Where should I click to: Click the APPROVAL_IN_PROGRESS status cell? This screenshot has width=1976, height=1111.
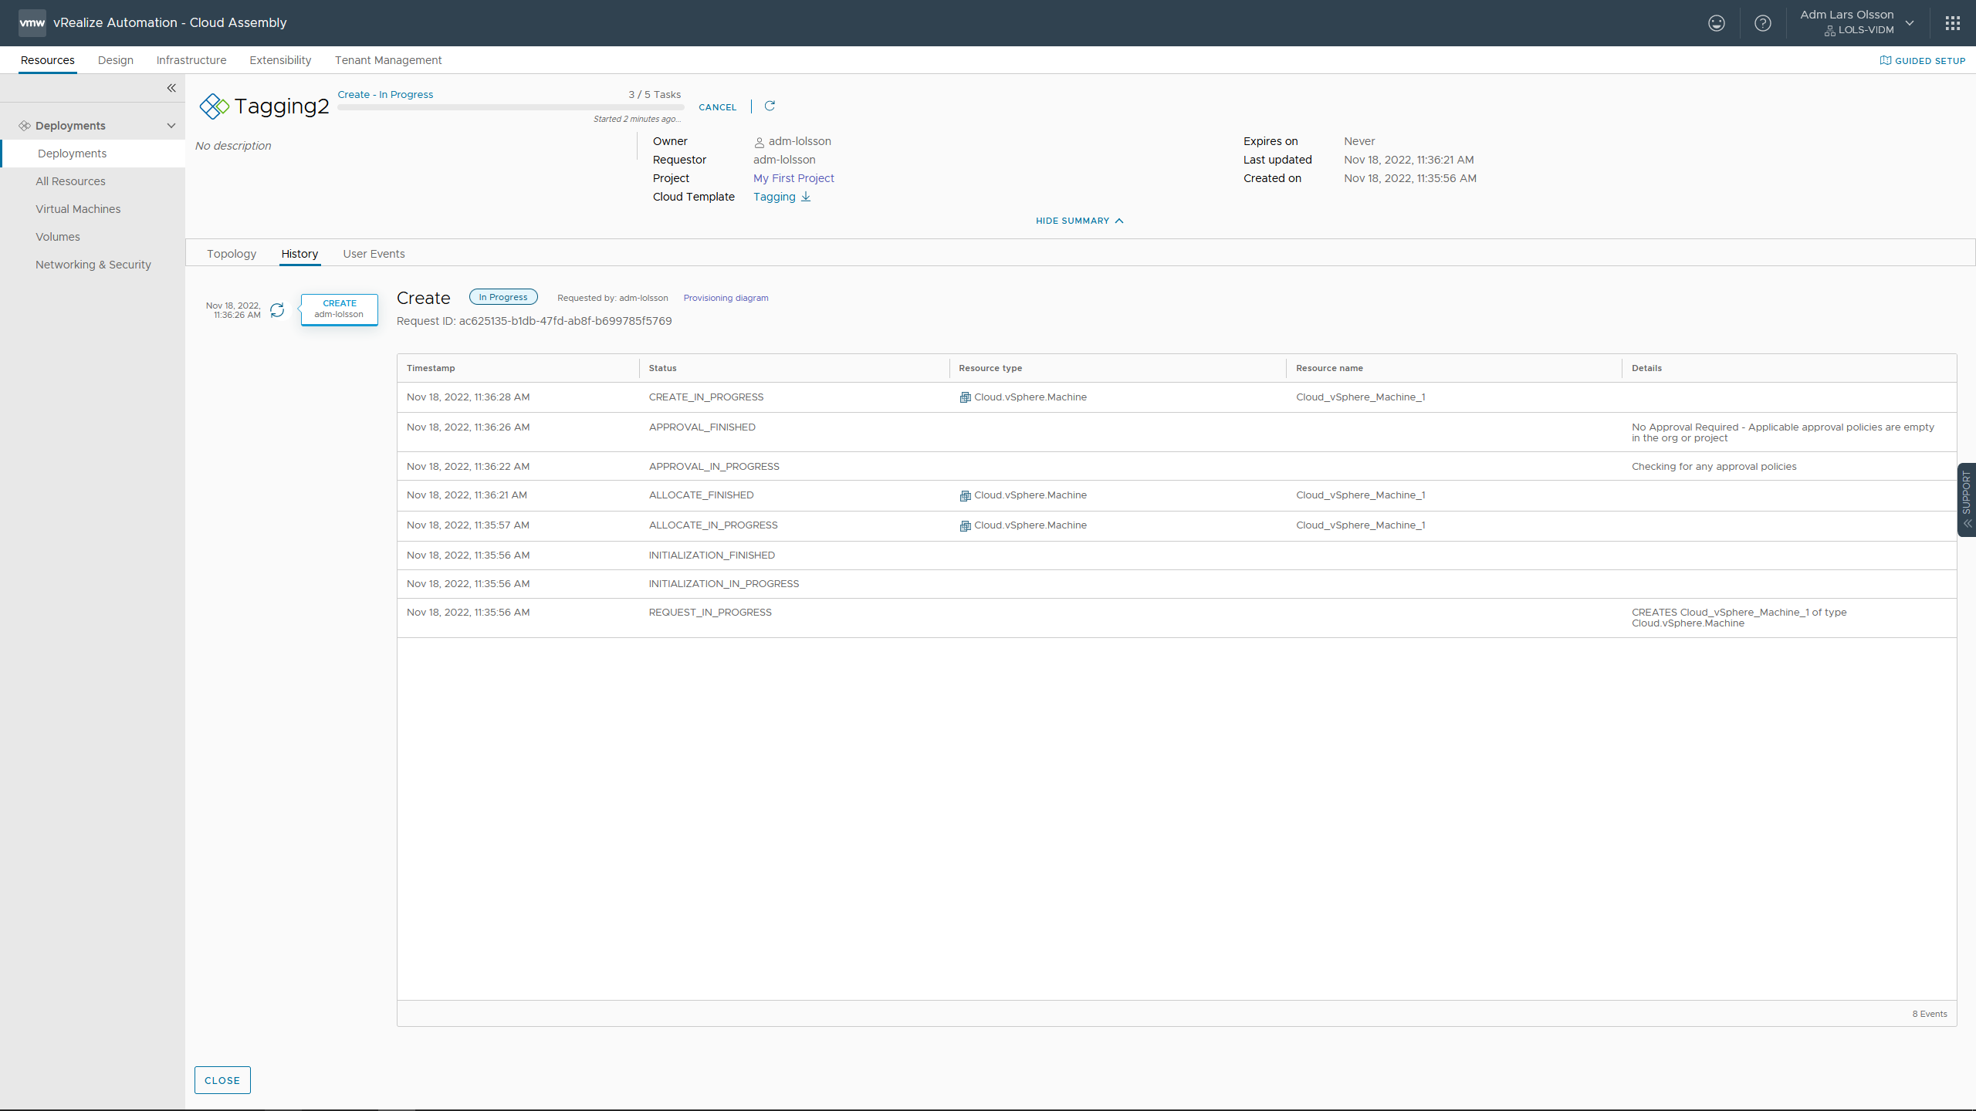(x=714, y=467)
